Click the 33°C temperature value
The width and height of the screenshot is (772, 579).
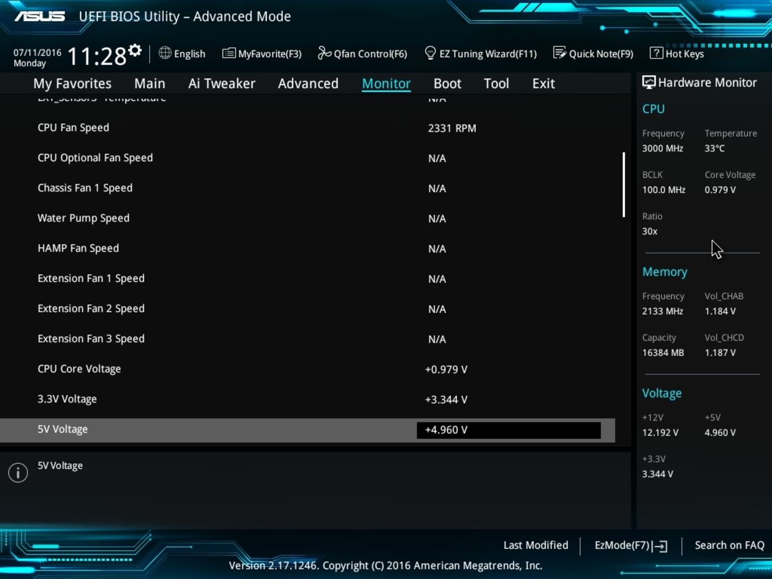715,148
